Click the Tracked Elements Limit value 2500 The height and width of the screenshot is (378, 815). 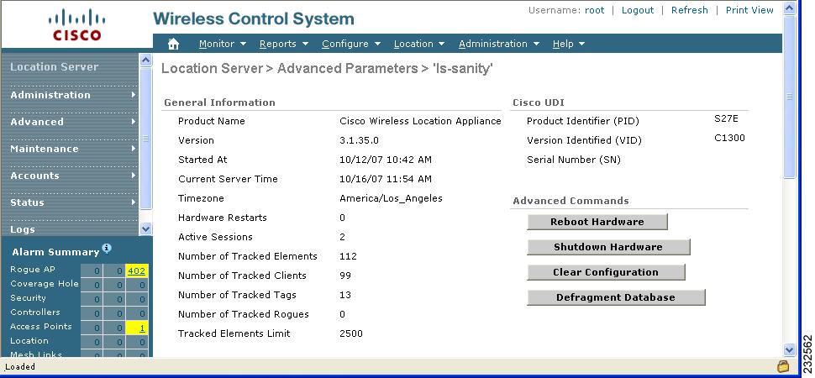pyautogui.click(x=351, y=333)
